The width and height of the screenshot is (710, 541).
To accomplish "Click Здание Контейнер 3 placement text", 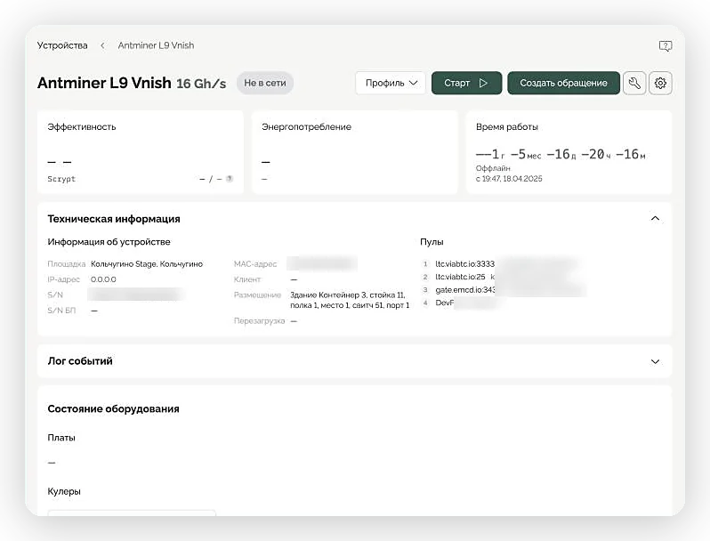I will (350, 300).
